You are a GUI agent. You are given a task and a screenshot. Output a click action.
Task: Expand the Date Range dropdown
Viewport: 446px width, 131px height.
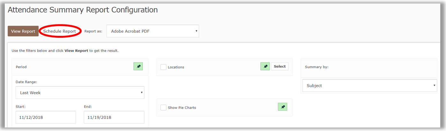(80, 93)
